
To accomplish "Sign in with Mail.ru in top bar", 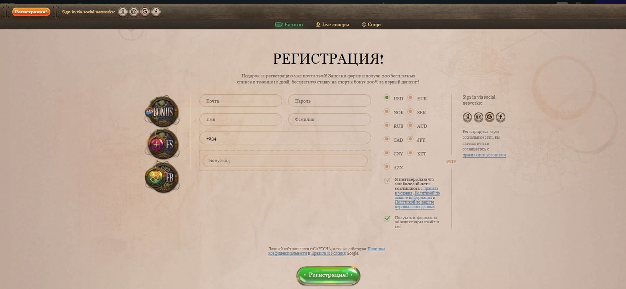I will pos(133,12).
